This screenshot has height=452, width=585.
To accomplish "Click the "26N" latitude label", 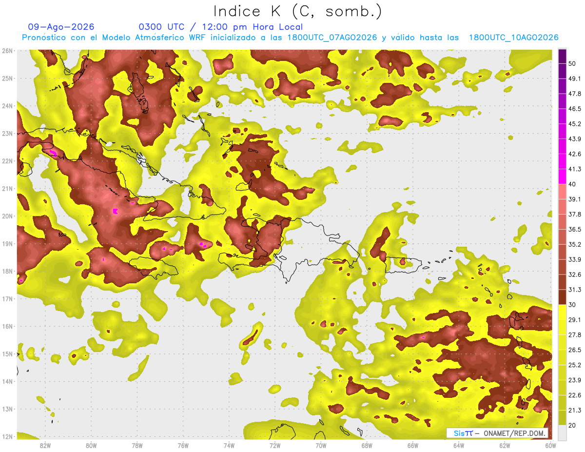I will (7, 51).
